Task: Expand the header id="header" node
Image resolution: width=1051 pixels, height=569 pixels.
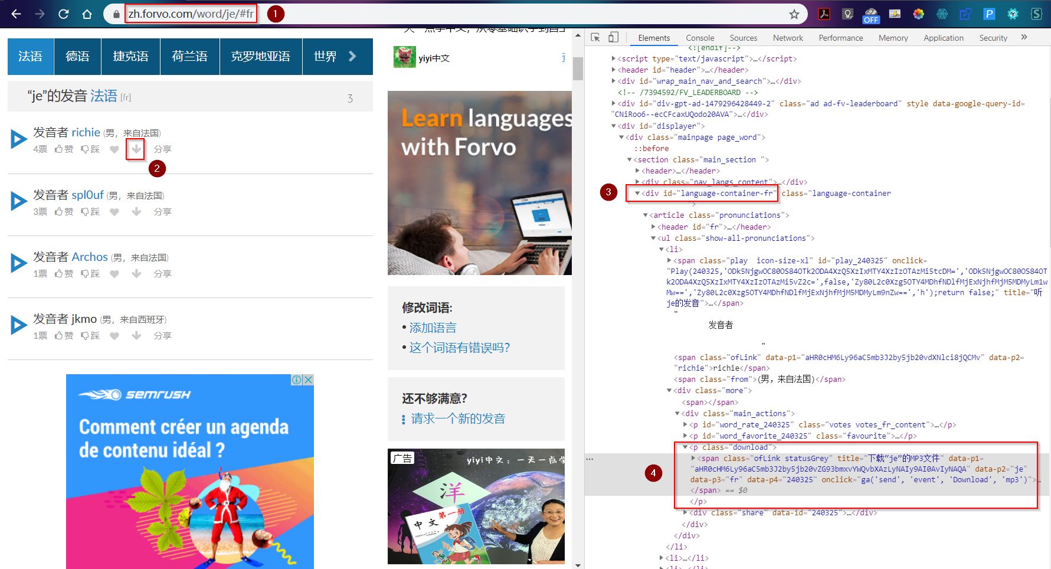Action: click(614, 70)
